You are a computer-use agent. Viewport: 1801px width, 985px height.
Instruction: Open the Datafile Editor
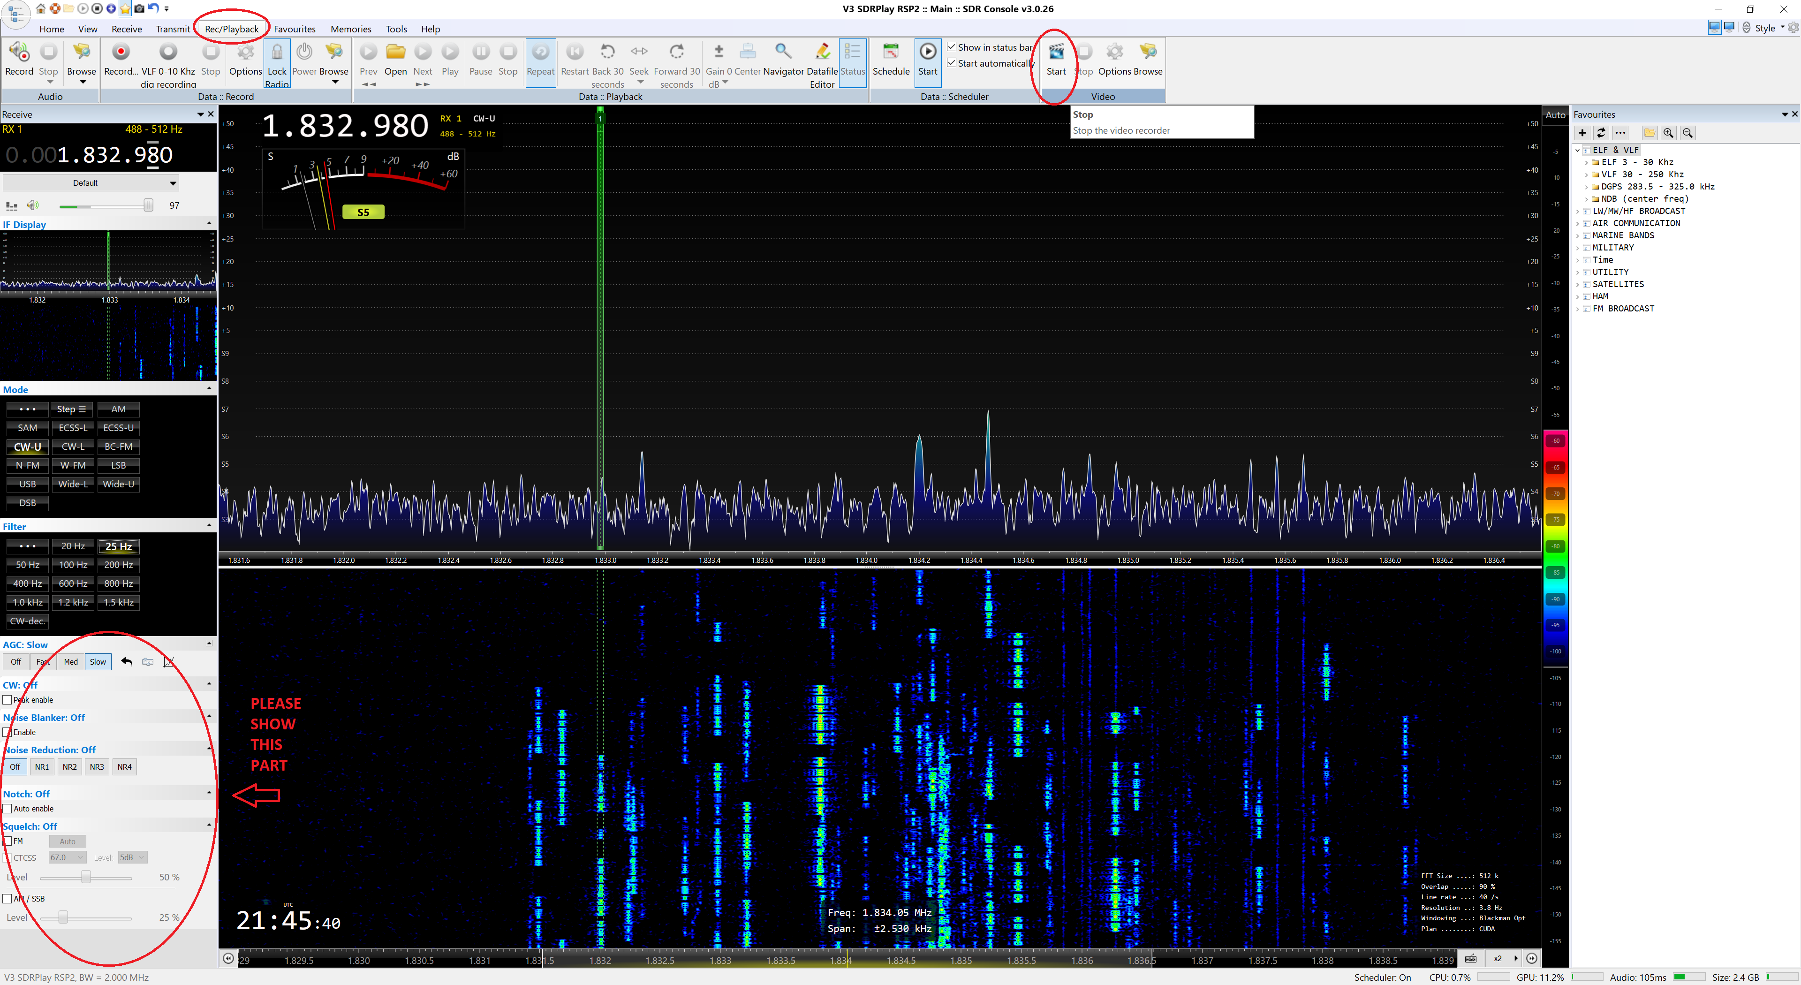pos(822,53)
